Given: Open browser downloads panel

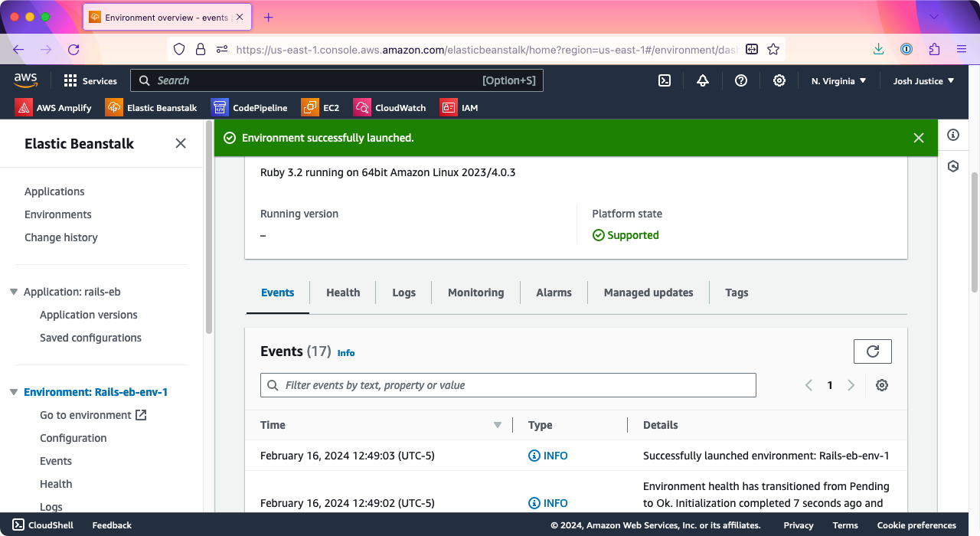Looking at the screenshot, I should click(878, 49).
